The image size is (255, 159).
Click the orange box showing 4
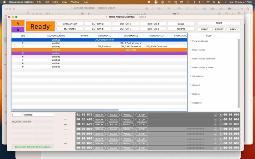coord(18,23)
